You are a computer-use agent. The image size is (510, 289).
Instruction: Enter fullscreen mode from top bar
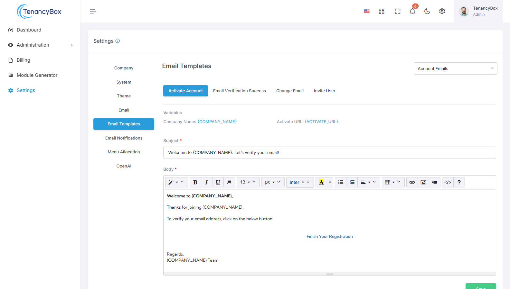pyautogui.click(x=397, y=11)
